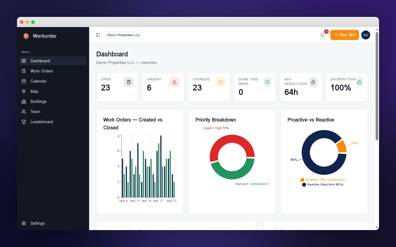Open the DU user avatar menu
The height and width of the screenshot is (247, 396).
coord(366,35)
